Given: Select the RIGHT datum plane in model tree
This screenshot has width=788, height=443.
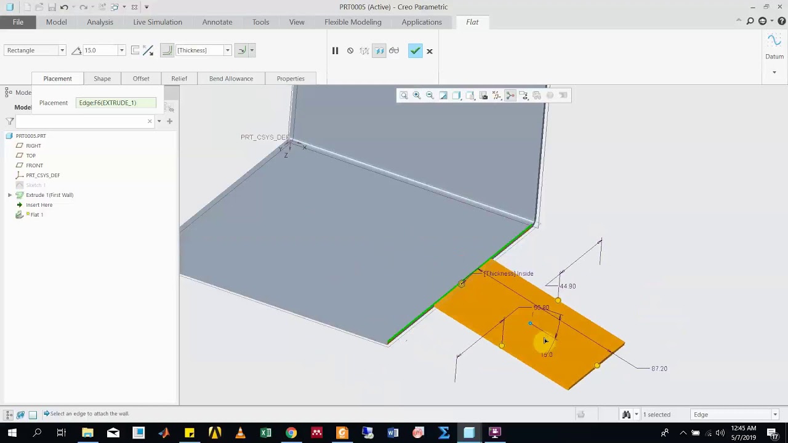Looking at the screenshot, I should [33, 146].
